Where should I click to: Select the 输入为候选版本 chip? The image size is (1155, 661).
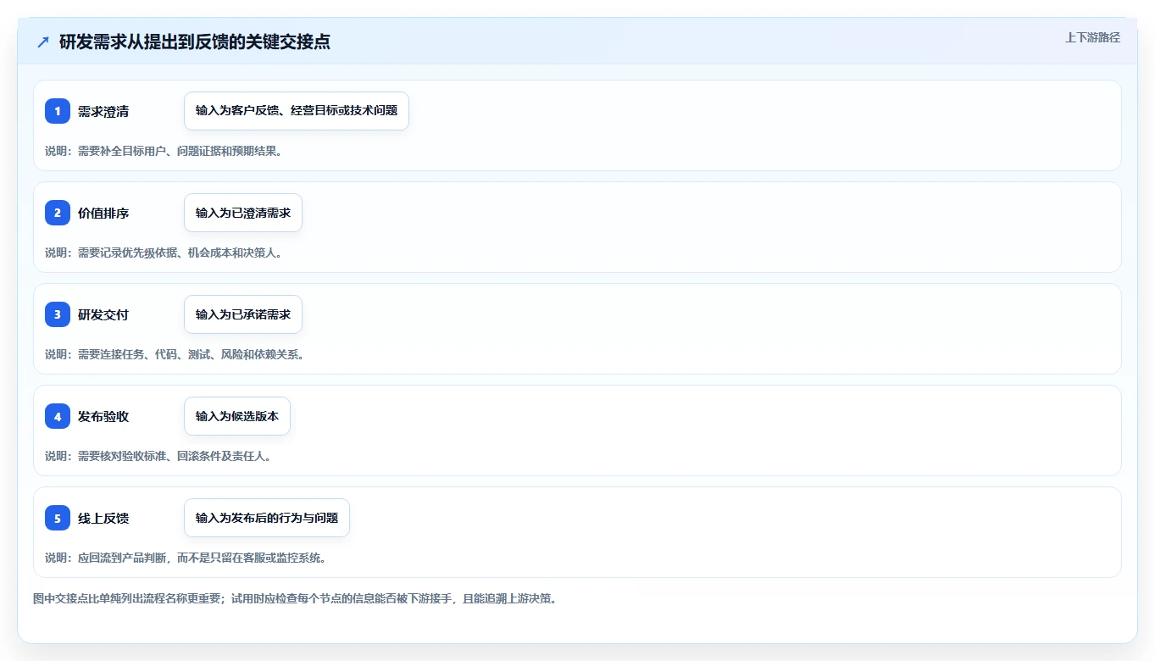[x=237, y=416]
